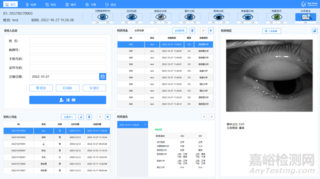Choose OS under the lipid layer analysis icon
The height and width of the screenshot is (179, 320).
166,22
